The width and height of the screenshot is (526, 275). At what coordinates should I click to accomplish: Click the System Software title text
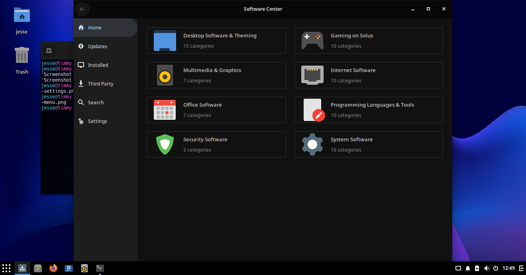pyautogui.click(x=352, y=140)
